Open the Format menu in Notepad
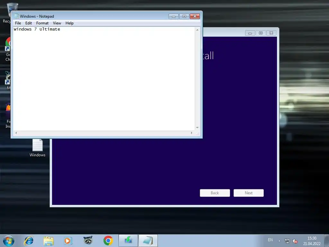Image resolution: width=329 pixels, height=247 pixels. tap(42, 23)
